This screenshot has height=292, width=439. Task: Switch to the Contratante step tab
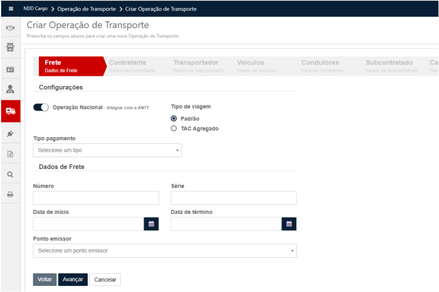click(128, 66)
